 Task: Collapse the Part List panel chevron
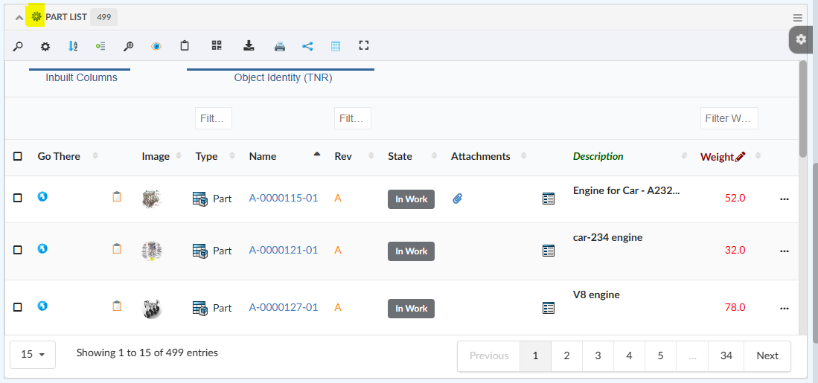(19, 17)
